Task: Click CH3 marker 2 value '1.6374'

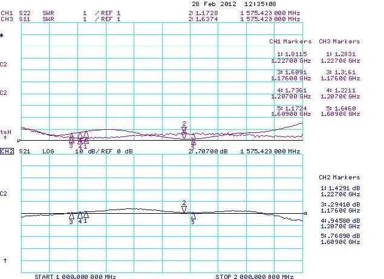Action: tap(207, 19)
